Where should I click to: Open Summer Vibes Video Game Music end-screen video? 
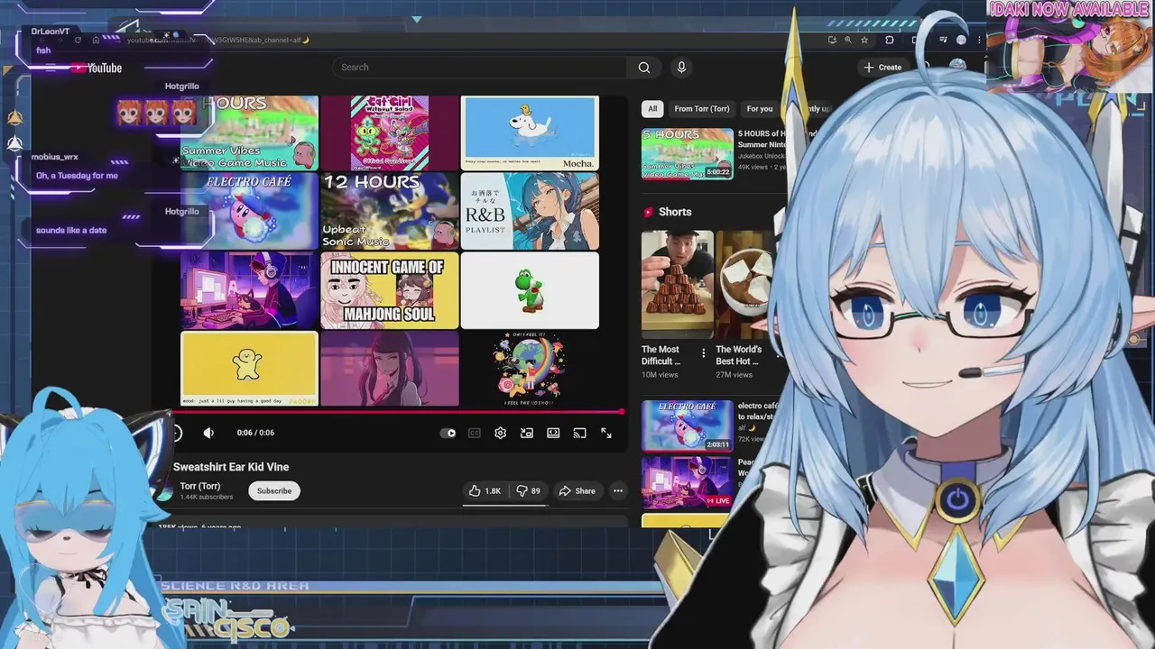(x=250, y=133)
